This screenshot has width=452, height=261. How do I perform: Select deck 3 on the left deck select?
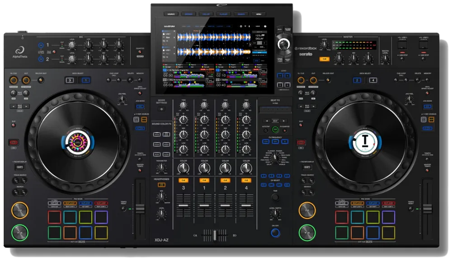(70, 80)
